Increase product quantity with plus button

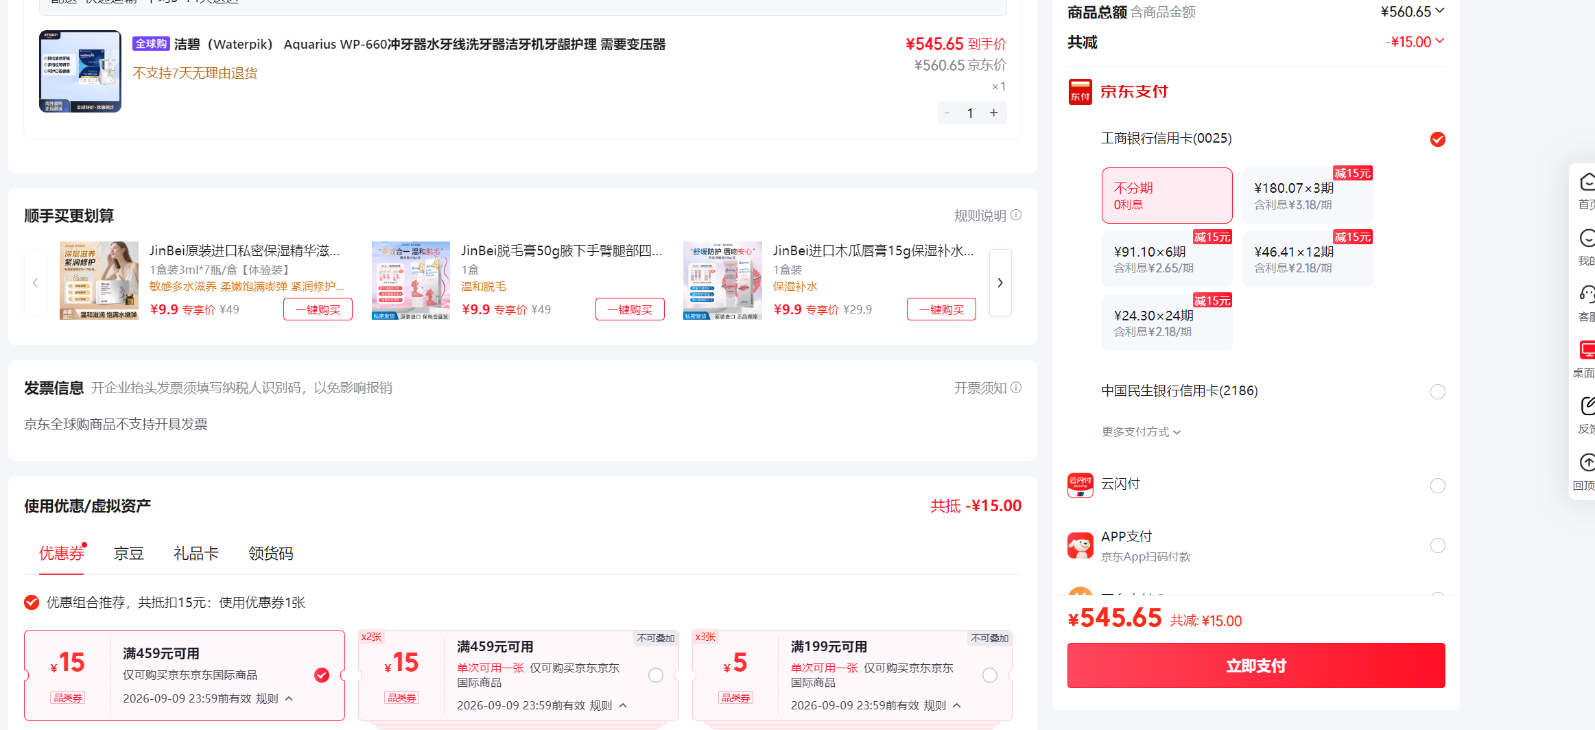coord(993,113)
